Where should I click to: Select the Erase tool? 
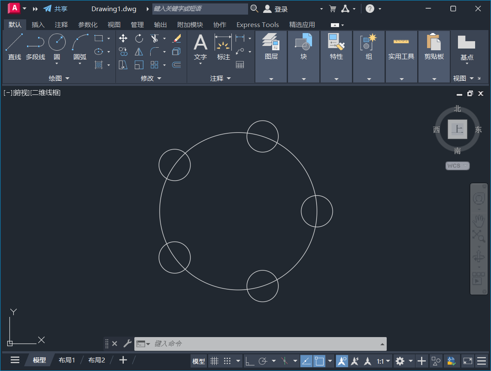(x=176, y=38)
